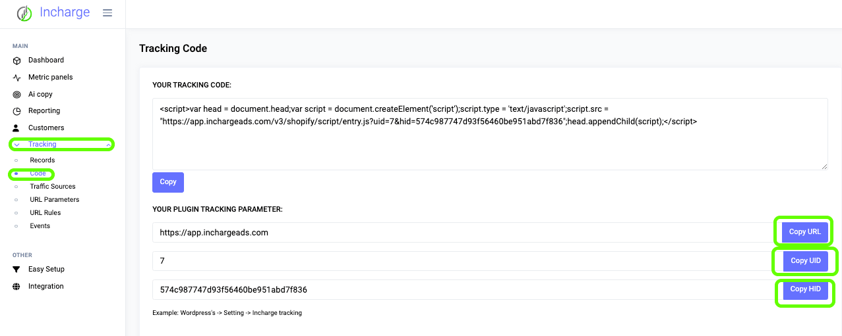Open the Reporting section

pos(44,110)
